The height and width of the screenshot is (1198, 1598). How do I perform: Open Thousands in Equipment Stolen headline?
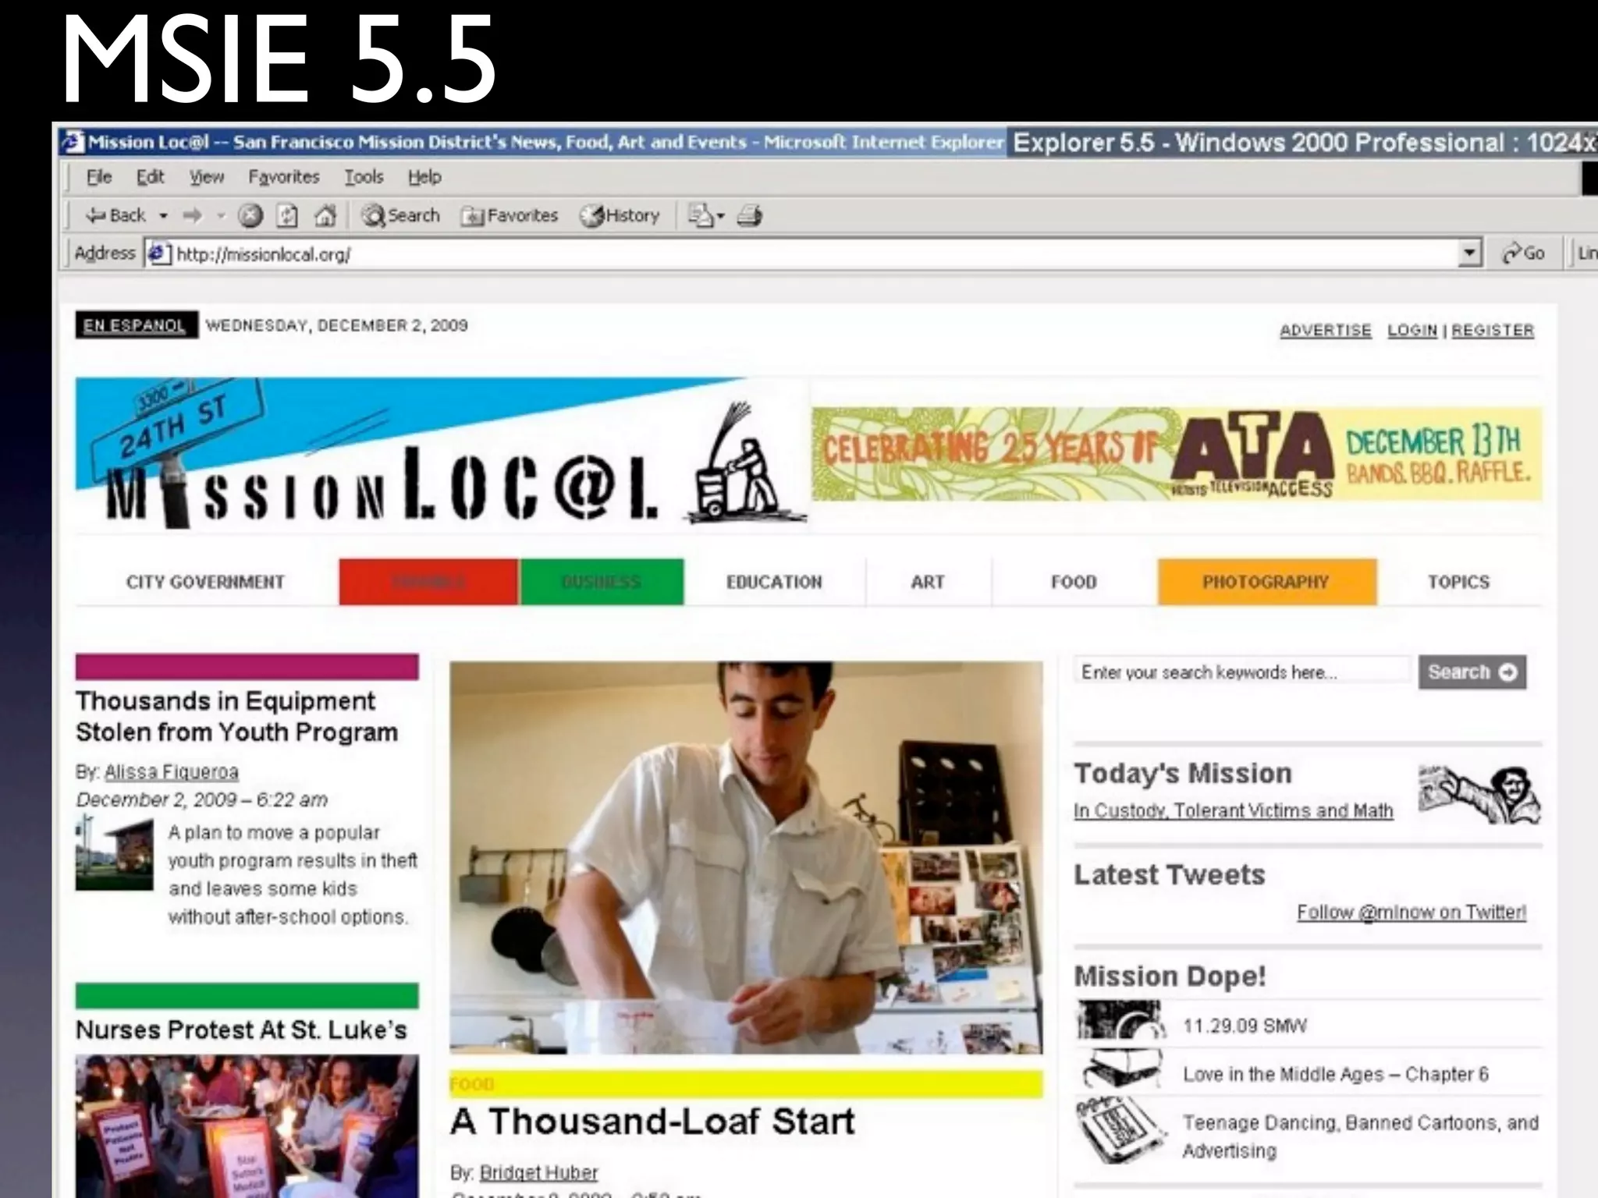click(236, 717)
